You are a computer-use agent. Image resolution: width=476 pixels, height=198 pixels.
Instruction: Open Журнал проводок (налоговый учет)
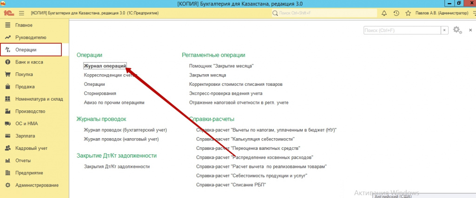tap(121, 139)
